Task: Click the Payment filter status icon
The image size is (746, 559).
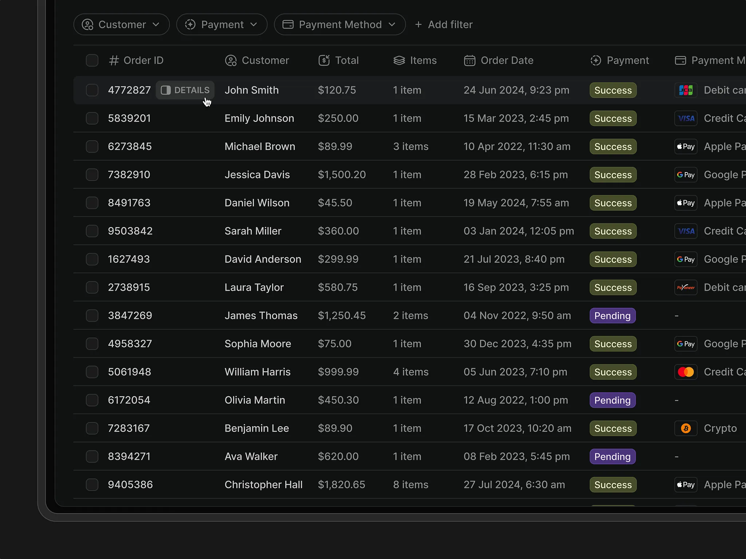Action: click(x=190, y=24)
